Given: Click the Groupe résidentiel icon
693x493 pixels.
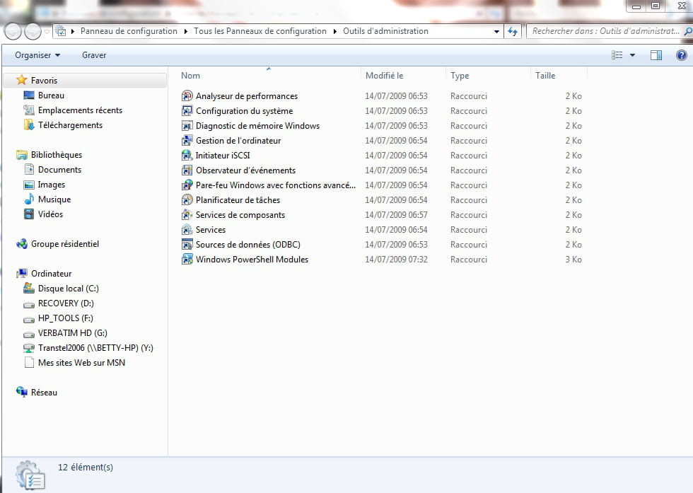Looking at the screenshot, I should click(x=22, y=243).
